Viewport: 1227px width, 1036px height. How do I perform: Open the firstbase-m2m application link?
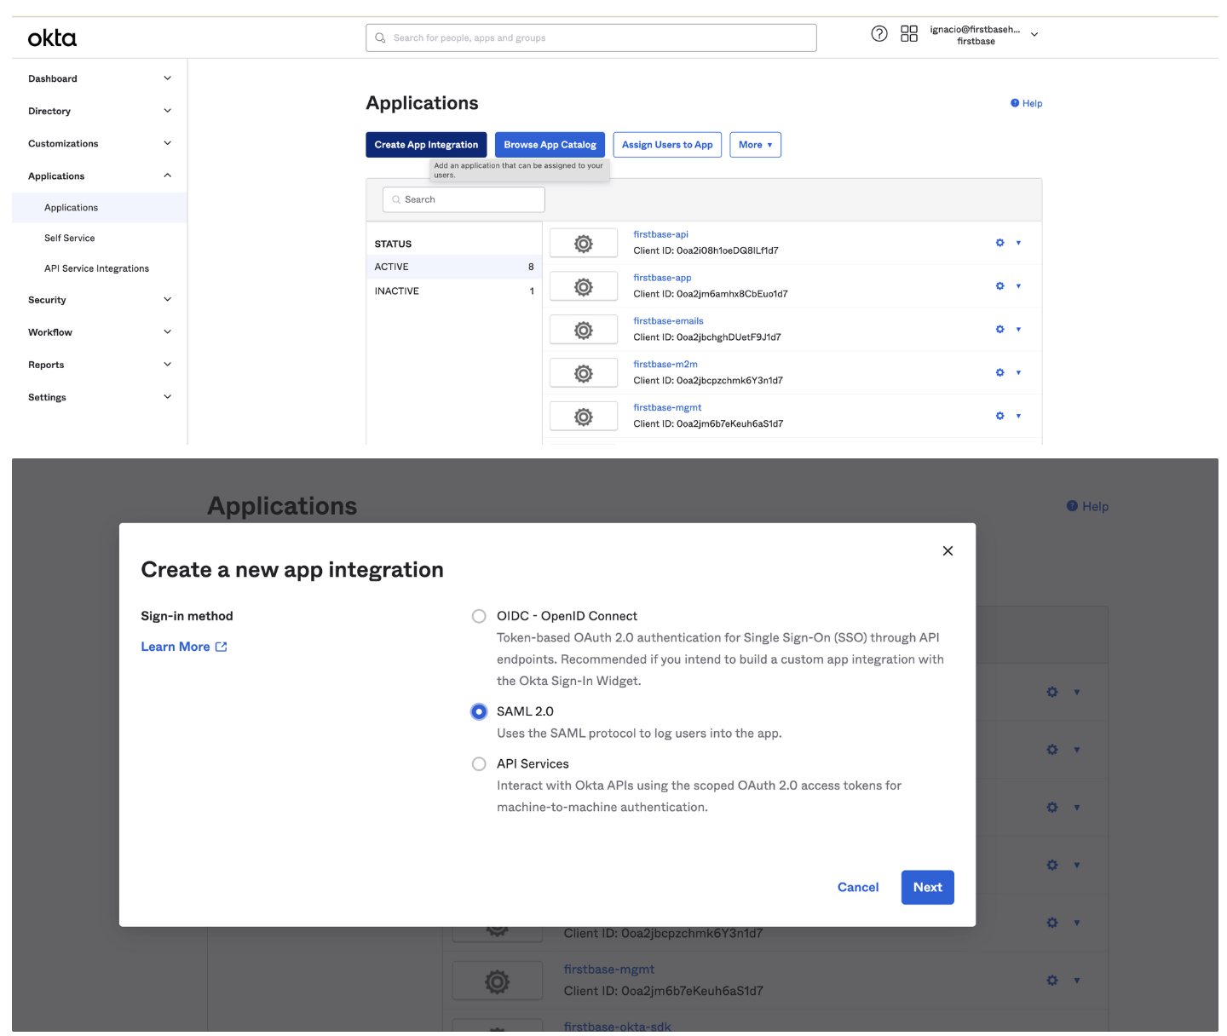click(x=665, y=365)
